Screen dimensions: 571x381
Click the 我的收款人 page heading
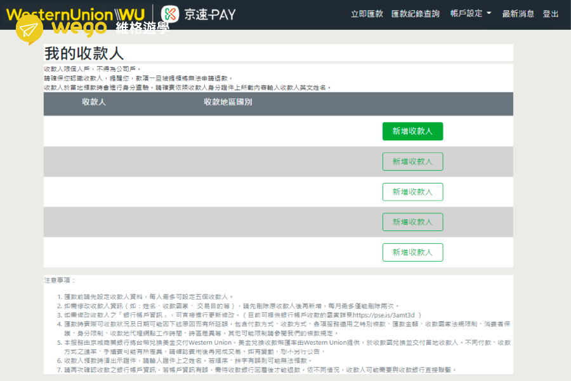(84, 53)
